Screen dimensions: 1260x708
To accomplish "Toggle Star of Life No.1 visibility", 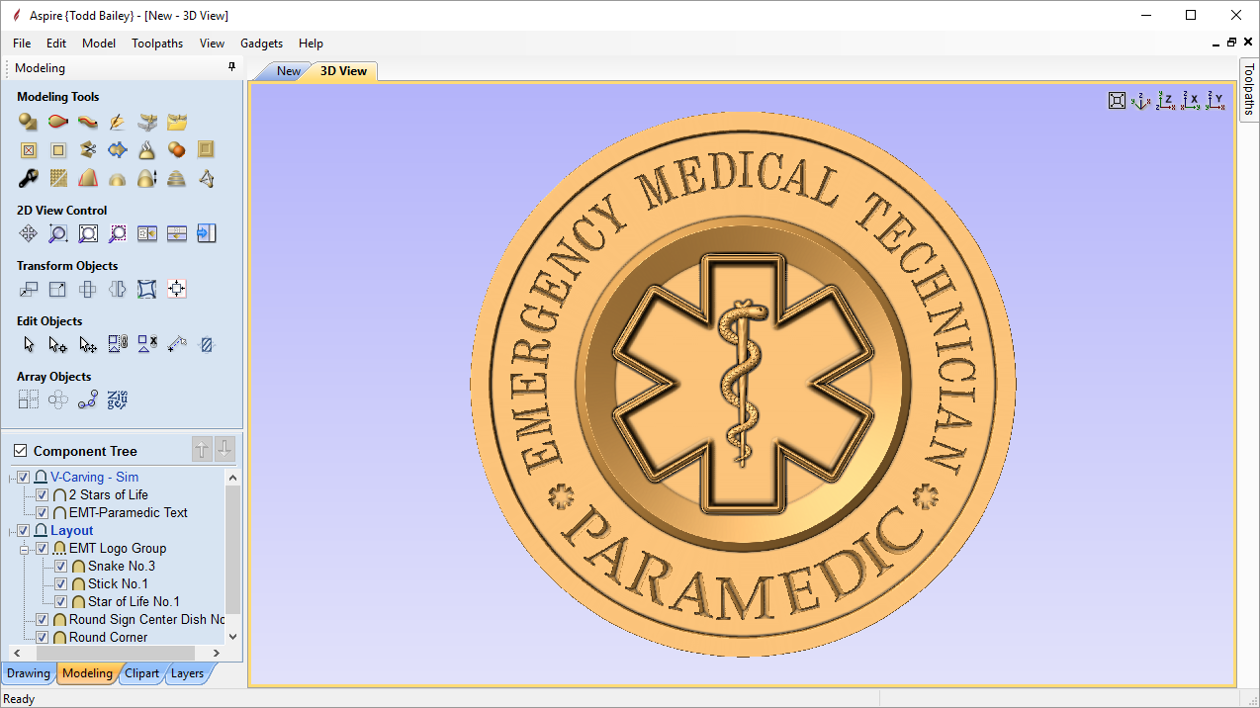I will 60,601.
